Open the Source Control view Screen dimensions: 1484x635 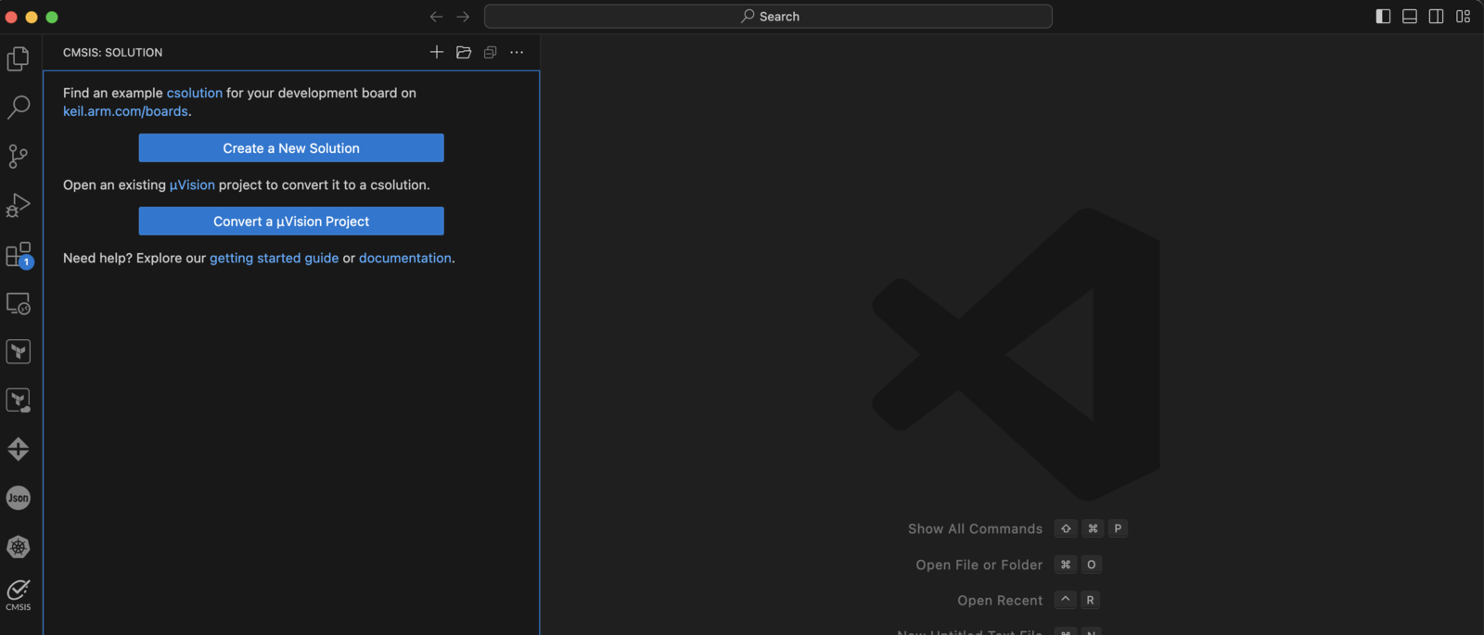pyautogui.click(x=18, y=156)
